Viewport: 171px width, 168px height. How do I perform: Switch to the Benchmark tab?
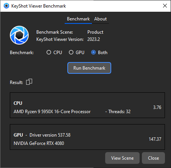click(78, 19)
